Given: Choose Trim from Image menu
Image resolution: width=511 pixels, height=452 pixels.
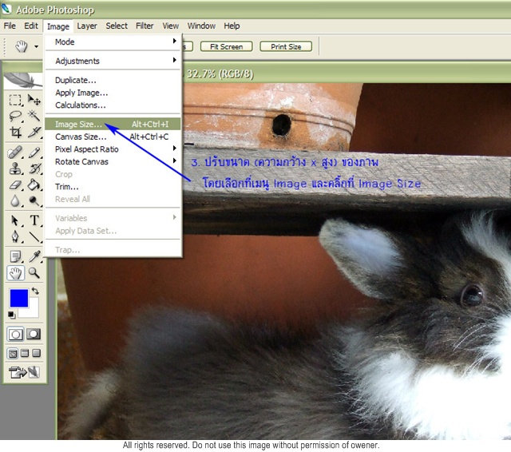Looking at the screenshot, I should coord(113,187).
